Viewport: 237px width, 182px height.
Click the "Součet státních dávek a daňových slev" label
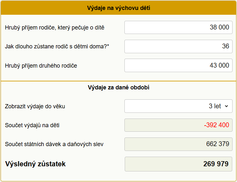[x=54, y=144]
